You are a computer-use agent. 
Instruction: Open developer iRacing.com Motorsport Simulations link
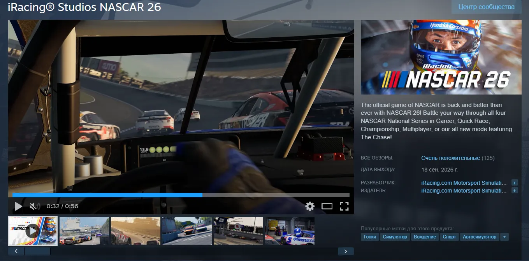click(x=464, y=183)
